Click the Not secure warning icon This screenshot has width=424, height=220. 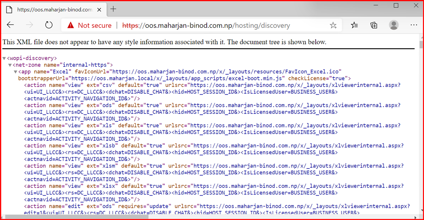coord(70,26)
